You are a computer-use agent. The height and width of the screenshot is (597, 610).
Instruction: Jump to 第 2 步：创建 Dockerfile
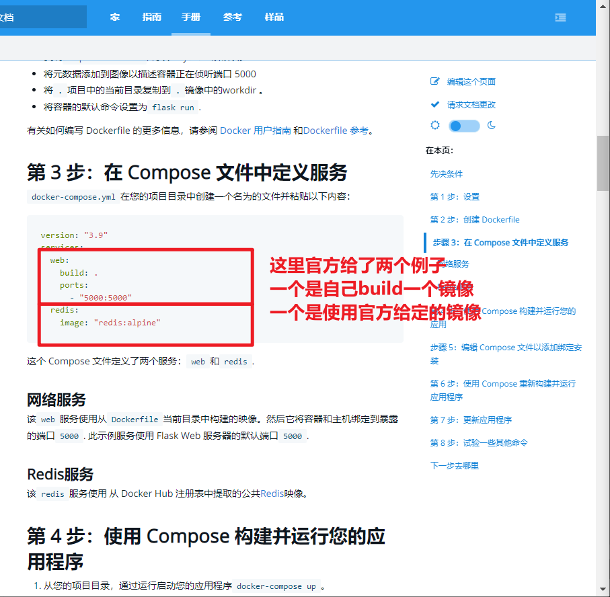click(475, 219)
